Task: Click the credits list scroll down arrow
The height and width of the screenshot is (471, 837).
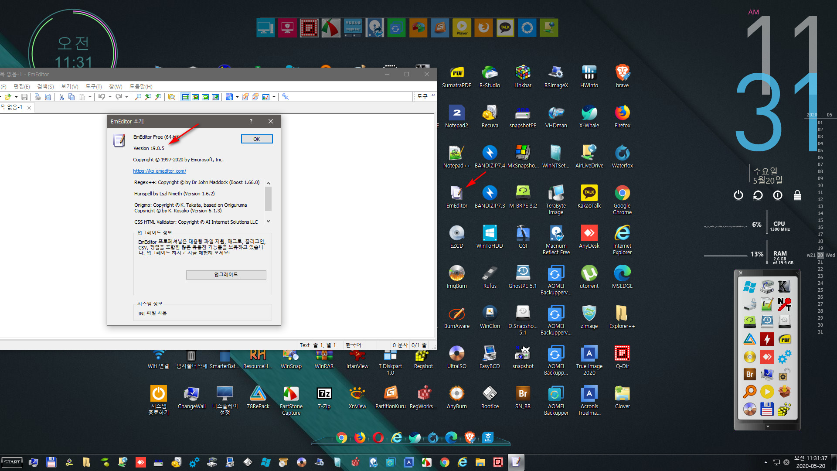Action: [268, 221]
